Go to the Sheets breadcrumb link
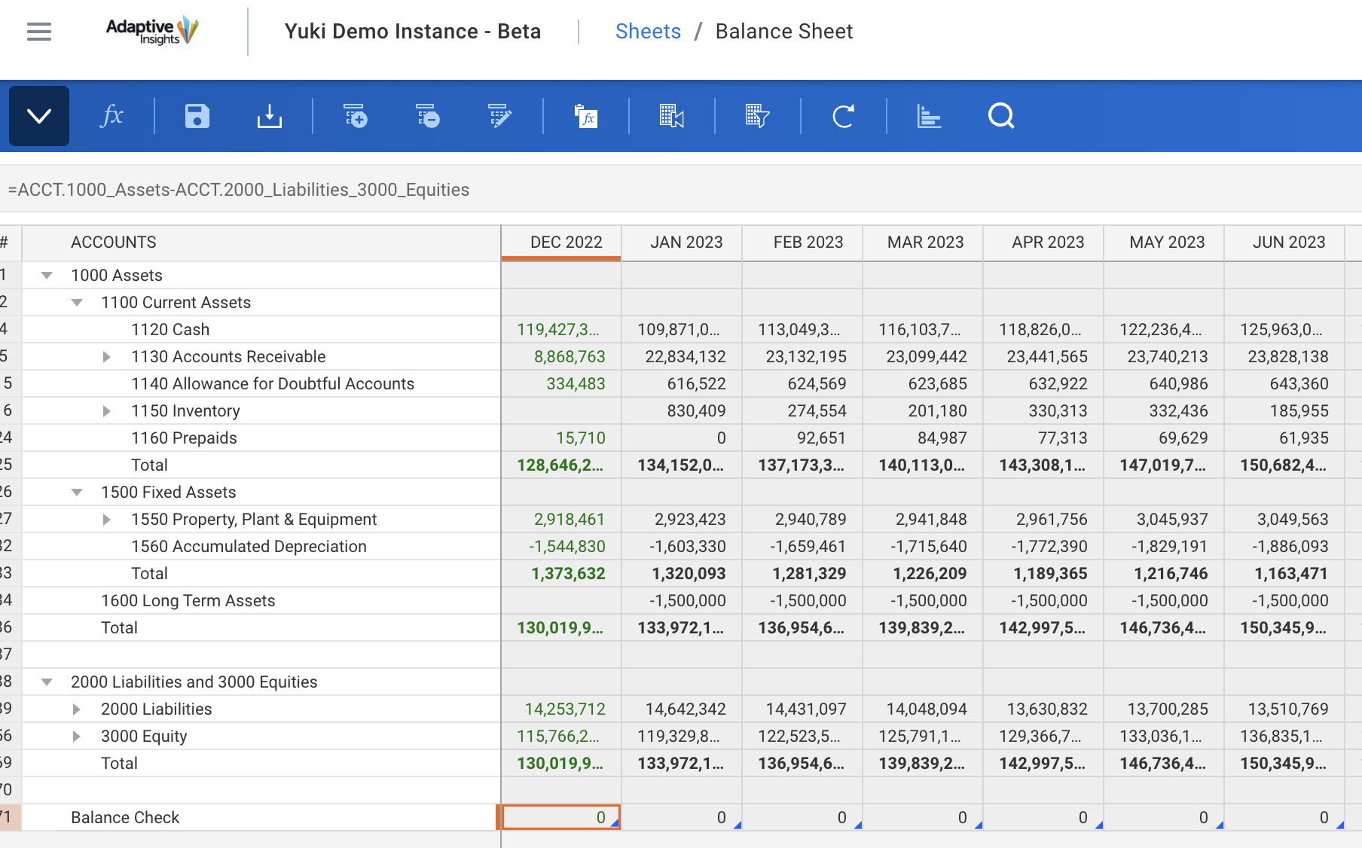The image size is (1362, 848). [x=648, y=32]
